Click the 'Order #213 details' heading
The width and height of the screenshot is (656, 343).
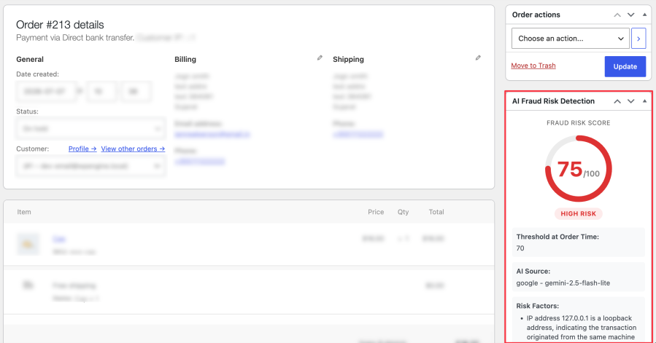tap(60, 25)
